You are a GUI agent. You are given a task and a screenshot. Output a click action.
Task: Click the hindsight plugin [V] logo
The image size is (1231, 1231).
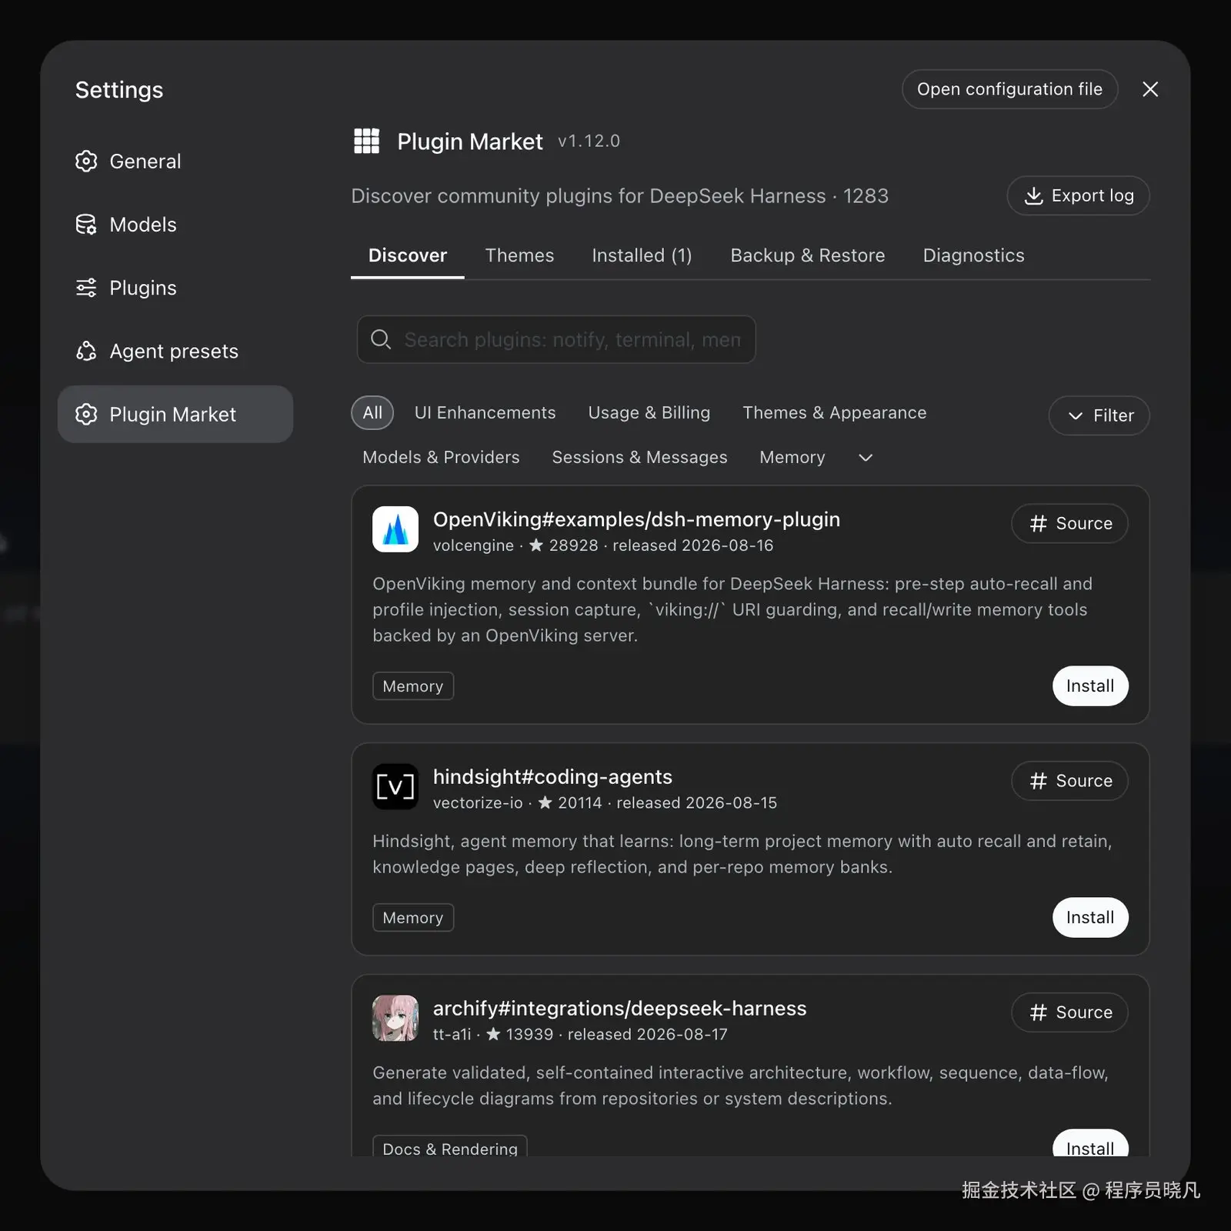click(x=395, y=786)
